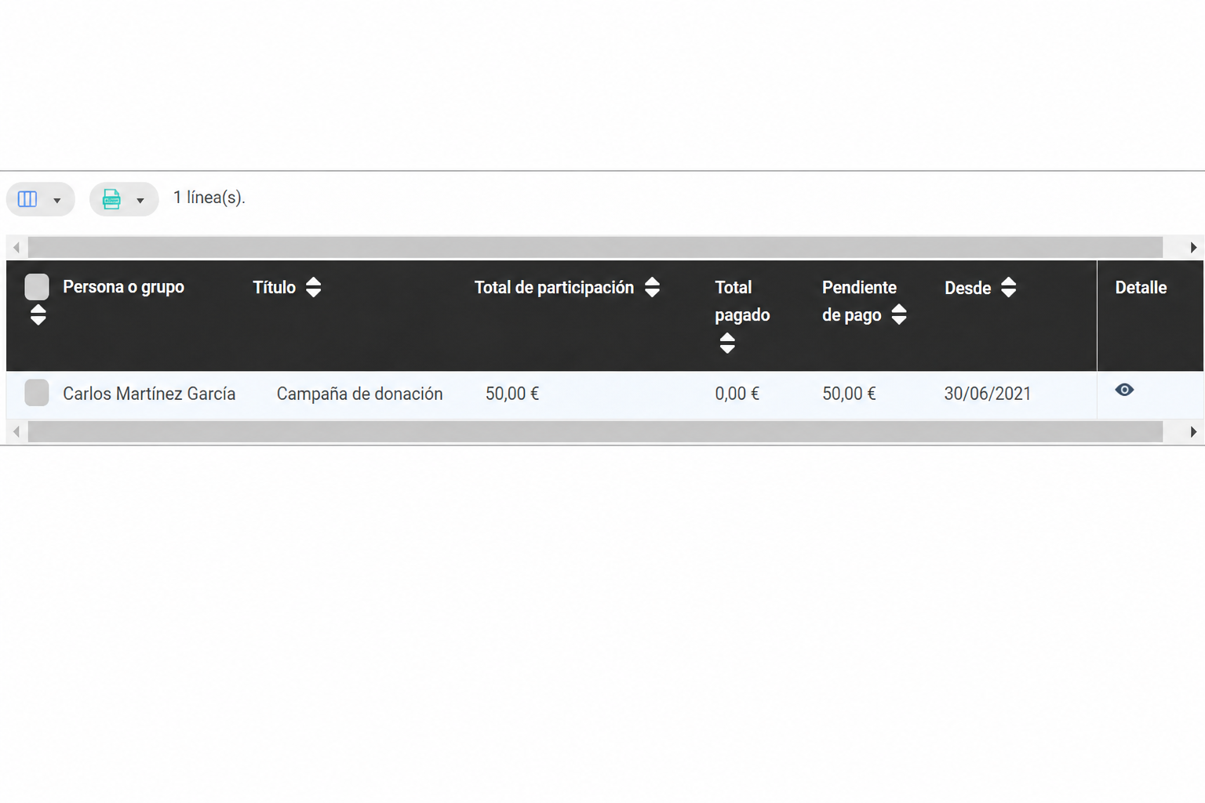Image resolution: width=1205 pixels, height=803 pixels.
Task: Click the 1 línea(s). count text
Action: pos(209,198)
